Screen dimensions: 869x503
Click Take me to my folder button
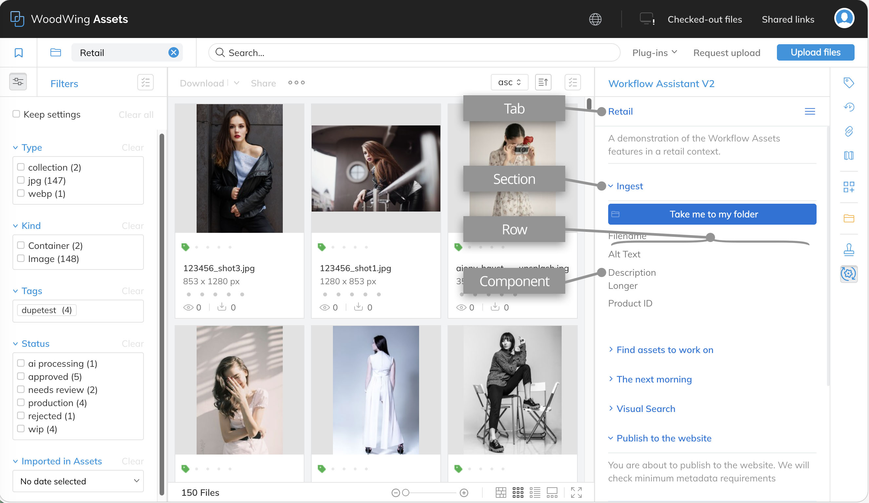click(712, 214)
